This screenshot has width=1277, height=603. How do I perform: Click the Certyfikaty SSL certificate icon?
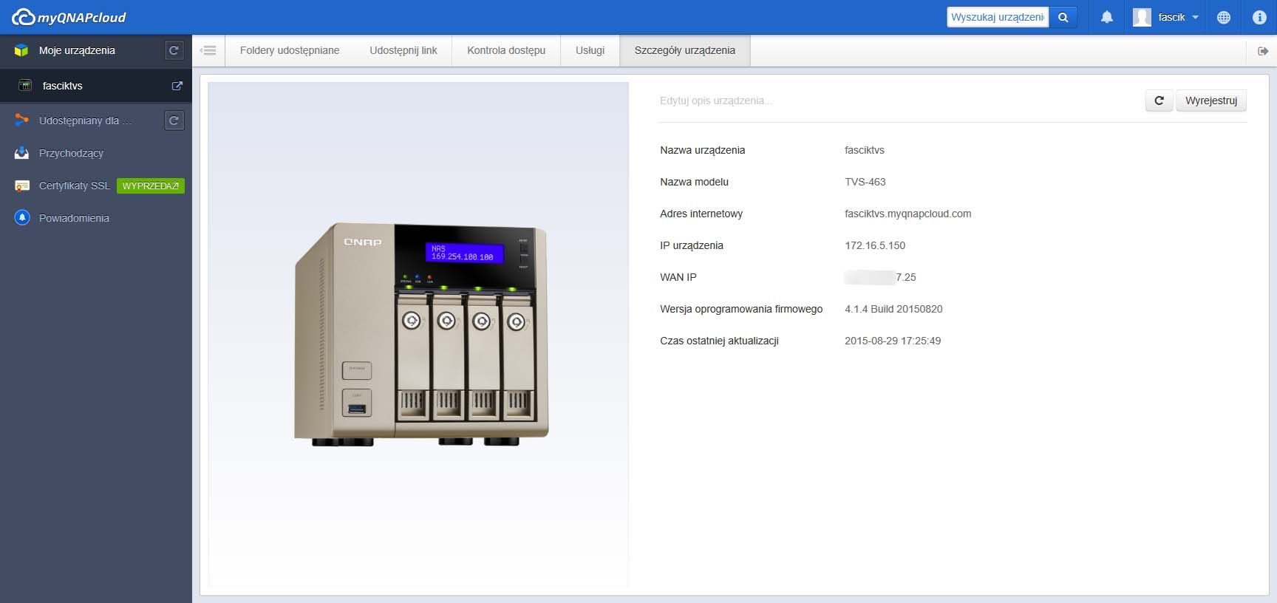pyautogui.click(x=21, y=185)
